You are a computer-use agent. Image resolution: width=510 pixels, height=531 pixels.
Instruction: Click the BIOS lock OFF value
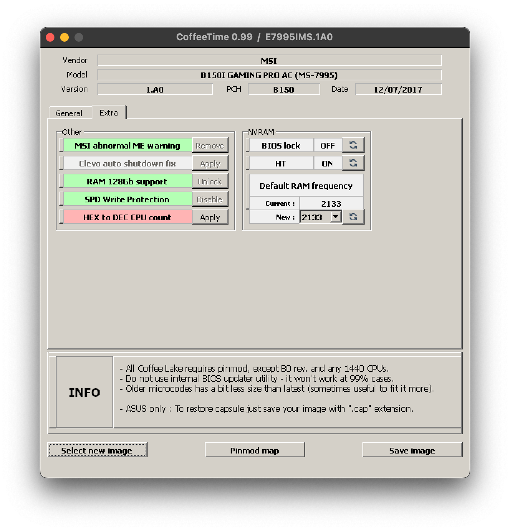(328, 145)
